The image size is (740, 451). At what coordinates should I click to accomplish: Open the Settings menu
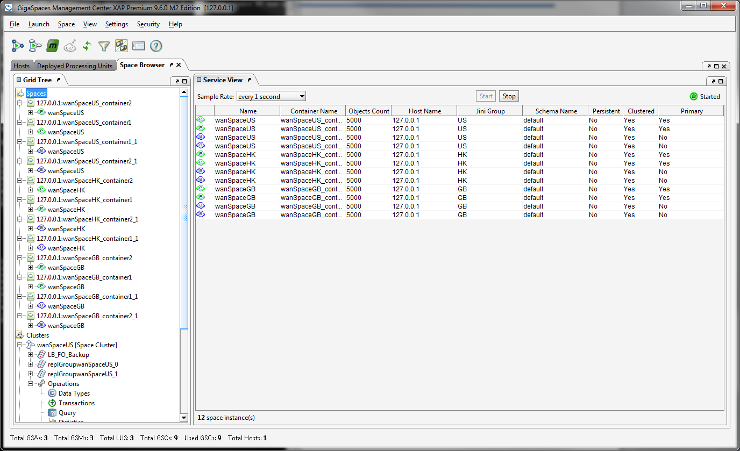[x=117, y=24]
